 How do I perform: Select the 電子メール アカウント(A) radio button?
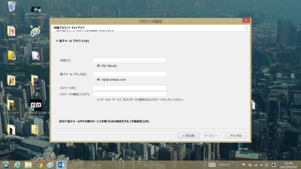[x=57, y=41]
